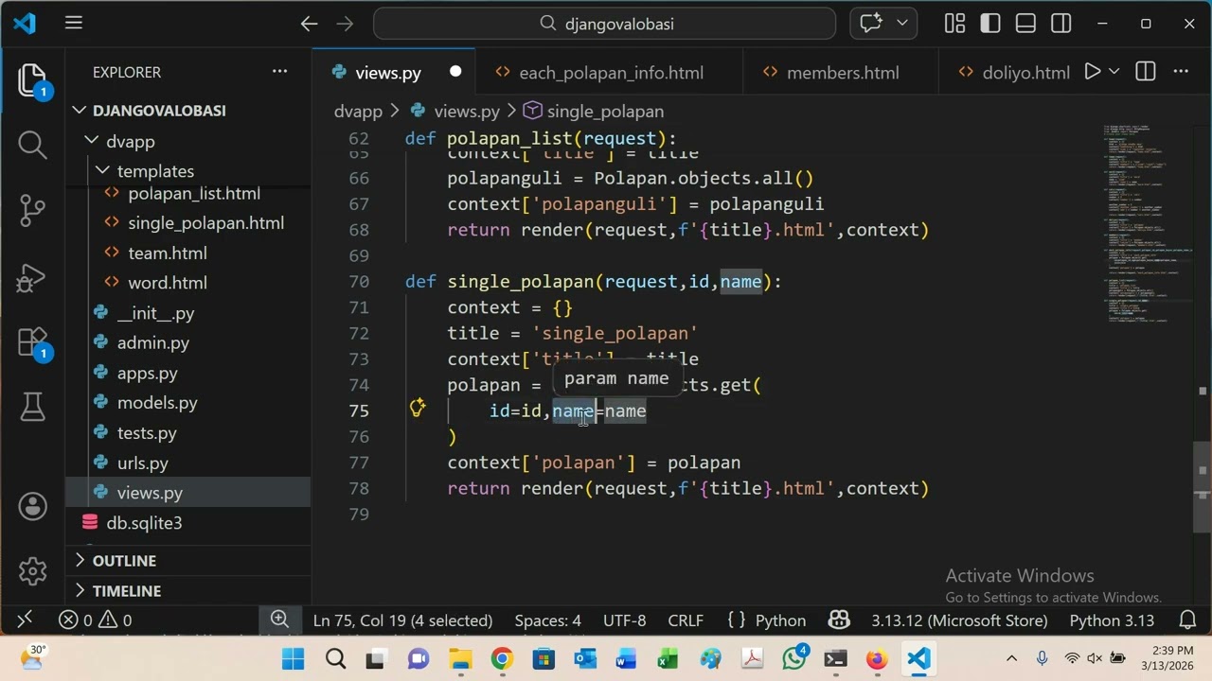Change the UTF-8 encoding
Screen dimensions: 1212x681
click(x=624, y=620)
